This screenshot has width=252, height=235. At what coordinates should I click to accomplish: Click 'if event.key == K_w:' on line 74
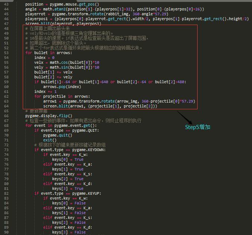[65, 155]
